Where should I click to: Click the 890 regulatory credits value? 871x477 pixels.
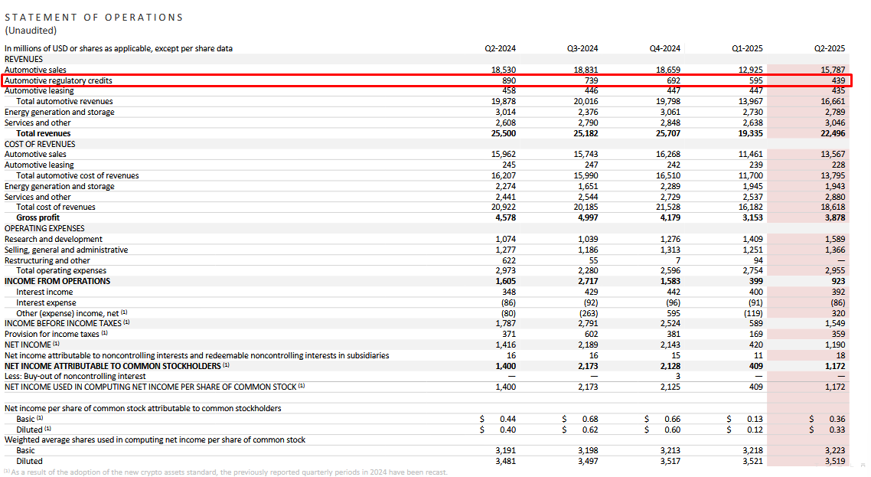[x=509, y=80]
